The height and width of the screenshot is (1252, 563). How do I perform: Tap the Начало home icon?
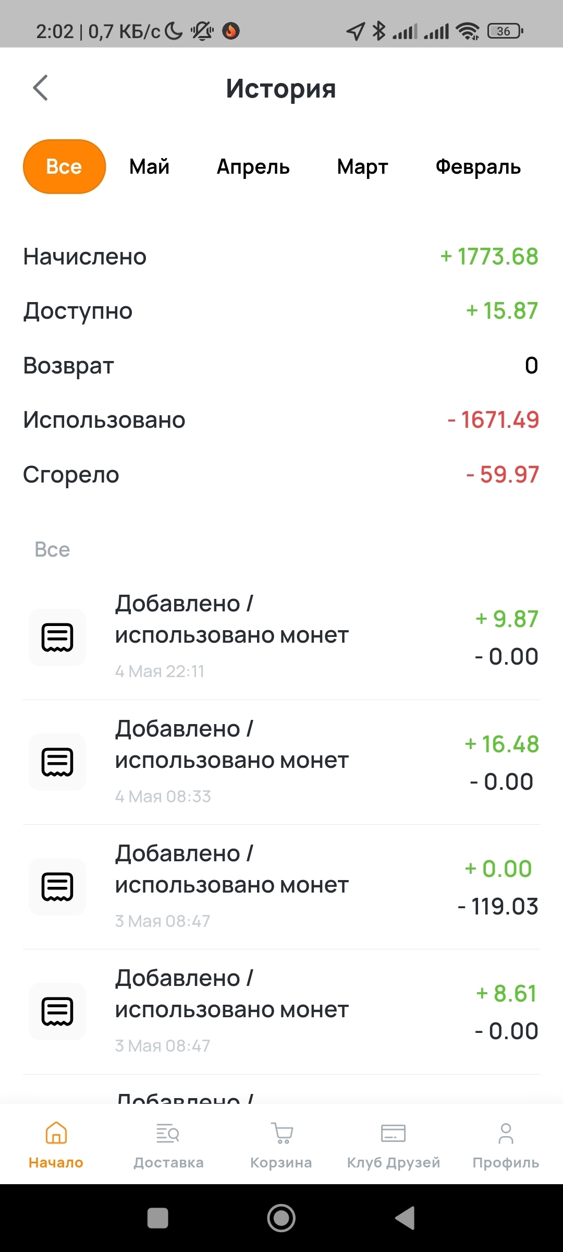56,1133
